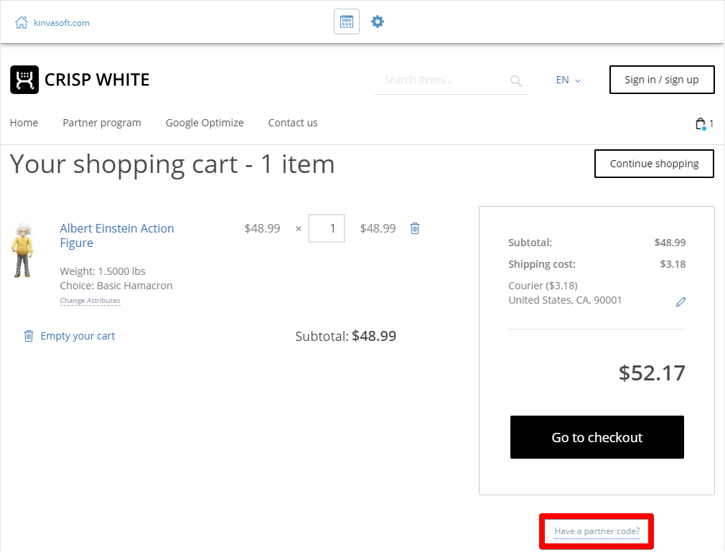Expand the EN language dropdown
The width and height of the screenshot is (725, 552).
(568, 80)
